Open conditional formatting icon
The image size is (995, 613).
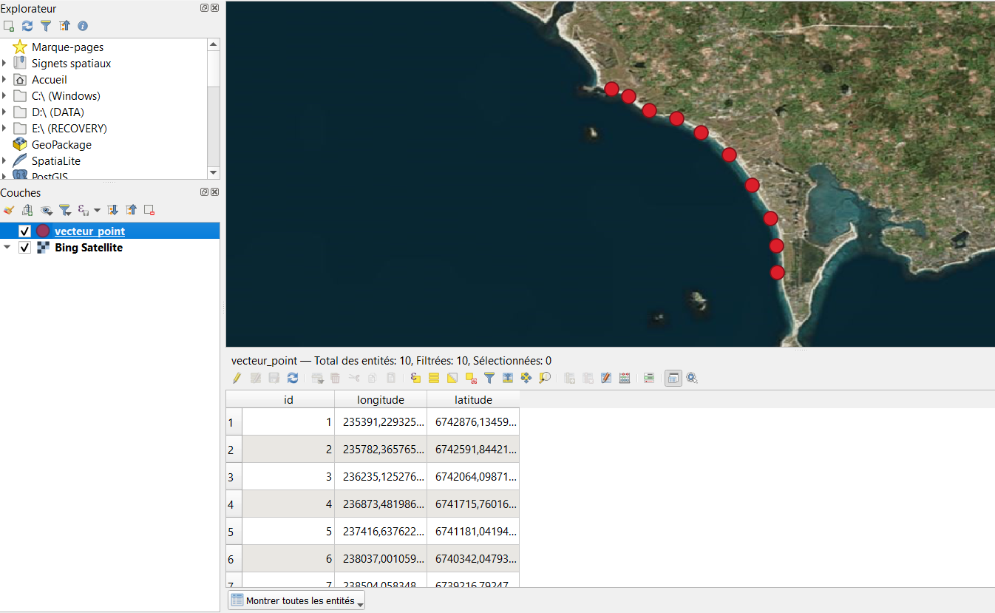pyautogui.click(x=648, y=378)
